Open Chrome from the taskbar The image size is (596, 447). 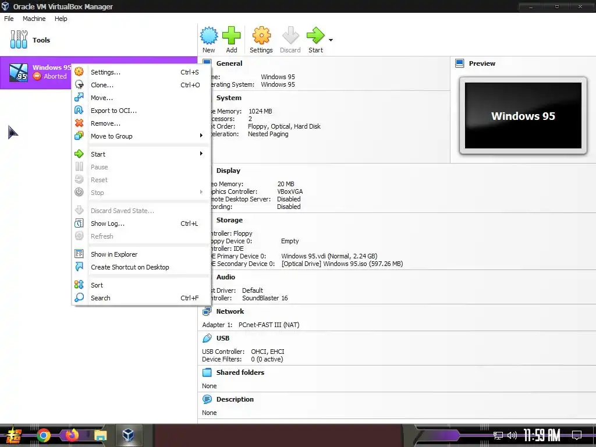(43, 435)
